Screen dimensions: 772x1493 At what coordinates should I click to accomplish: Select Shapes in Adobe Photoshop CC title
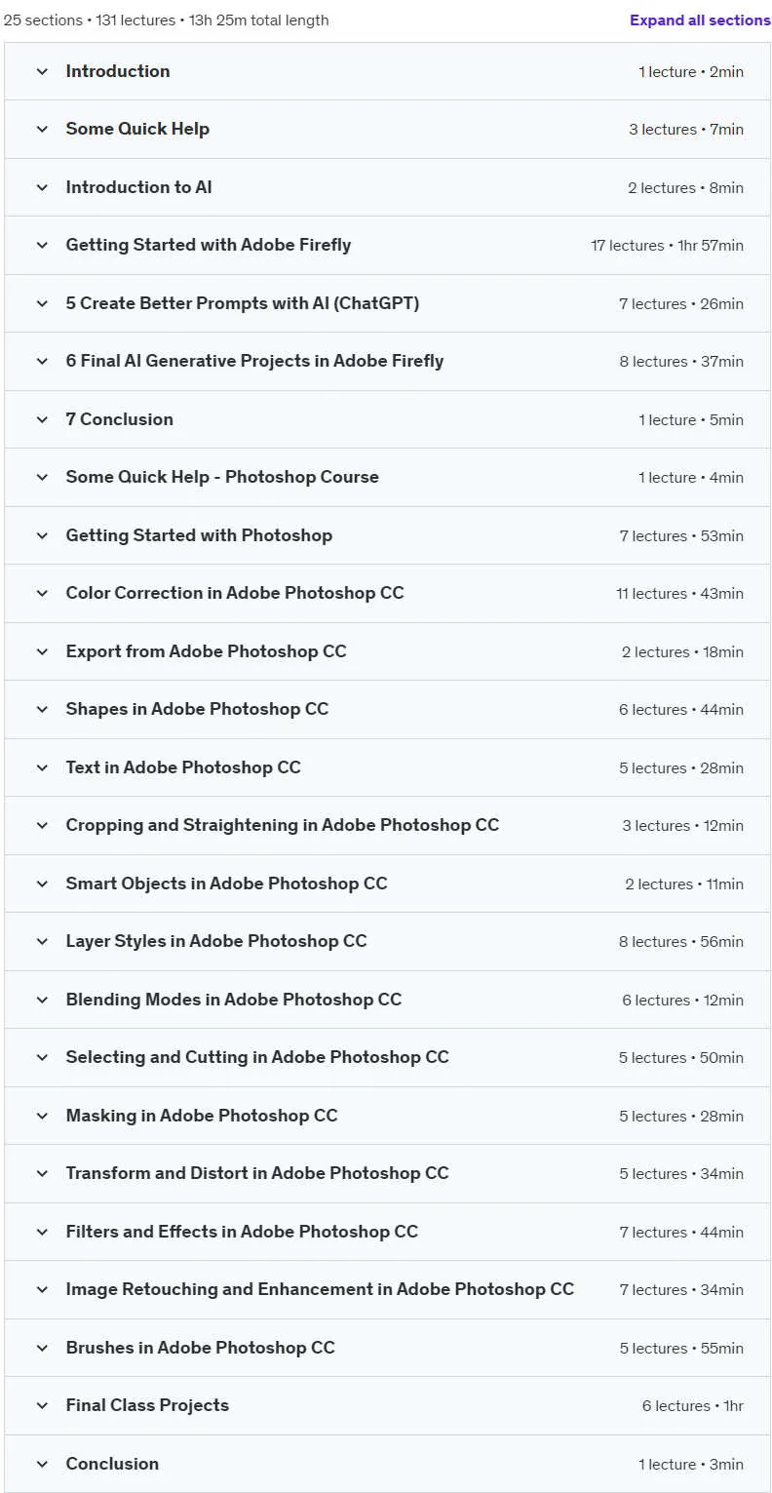[197, 709]
